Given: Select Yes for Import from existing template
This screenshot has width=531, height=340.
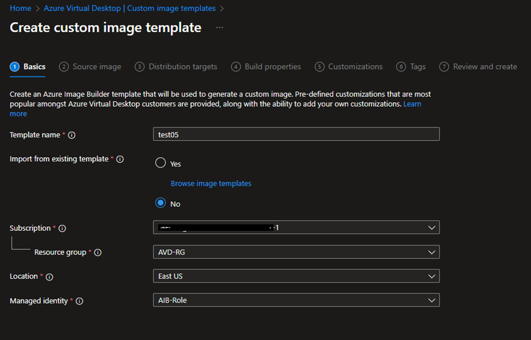Looking at the screenshot, I should click(x=161, y=163).
